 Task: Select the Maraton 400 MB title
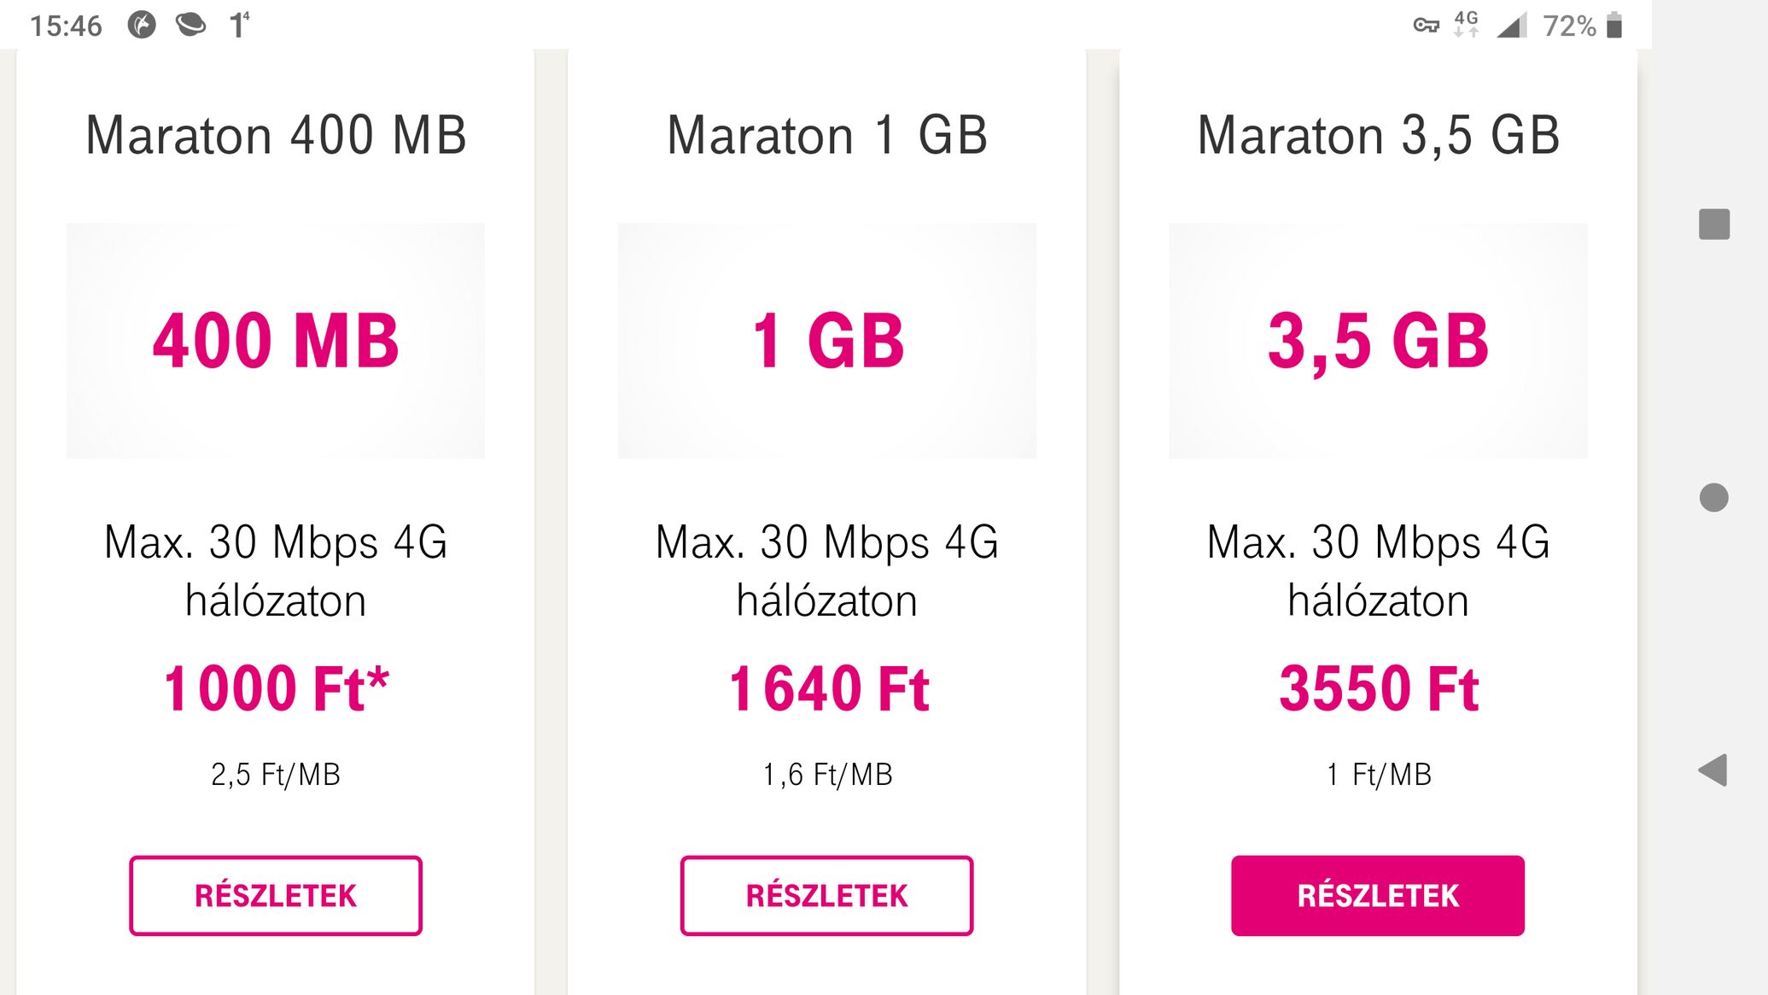[276, 135]
